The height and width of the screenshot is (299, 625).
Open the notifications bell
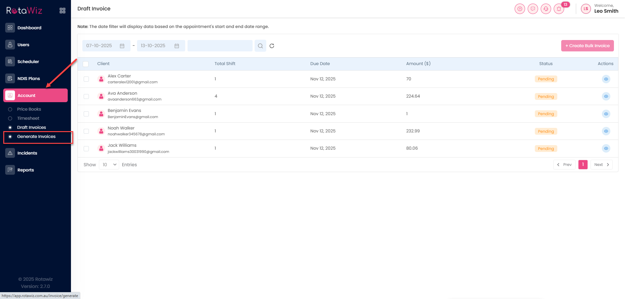(559, 9)
